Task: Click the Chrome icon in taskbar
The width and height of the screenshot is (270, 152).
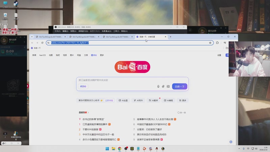Action: pyautogui.click(x=119, y=149)
